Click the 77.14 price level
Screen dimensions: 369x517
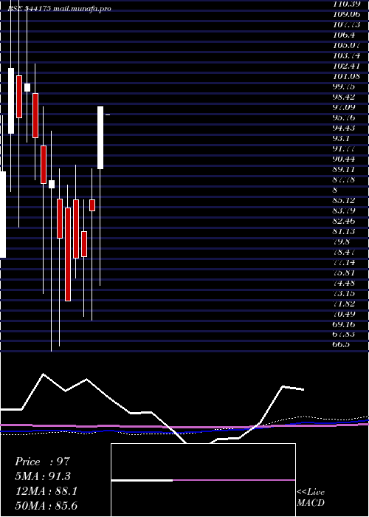pos(344,262)
